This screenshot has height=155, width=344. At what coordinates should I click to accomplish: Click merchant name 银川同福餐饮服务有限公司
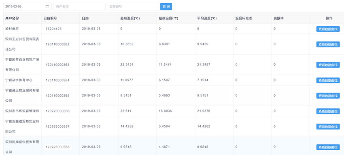point(22,147)
